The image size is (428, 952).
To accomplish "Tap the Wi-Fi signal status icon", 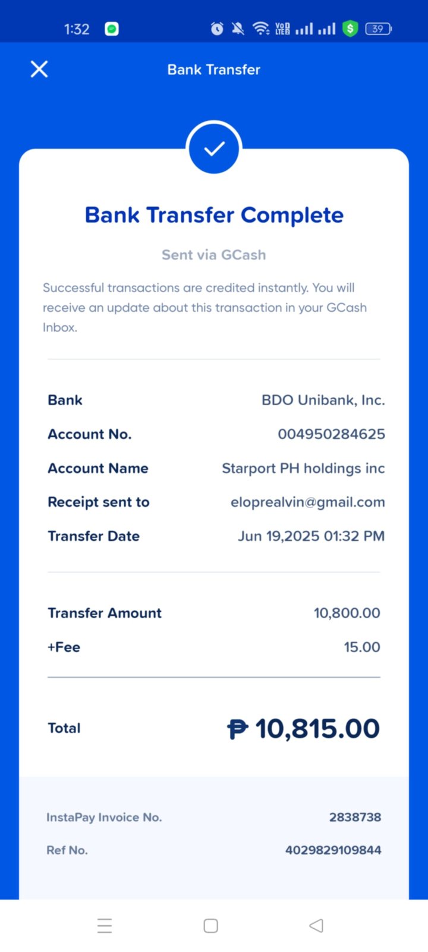I will (x=260, y=29).
